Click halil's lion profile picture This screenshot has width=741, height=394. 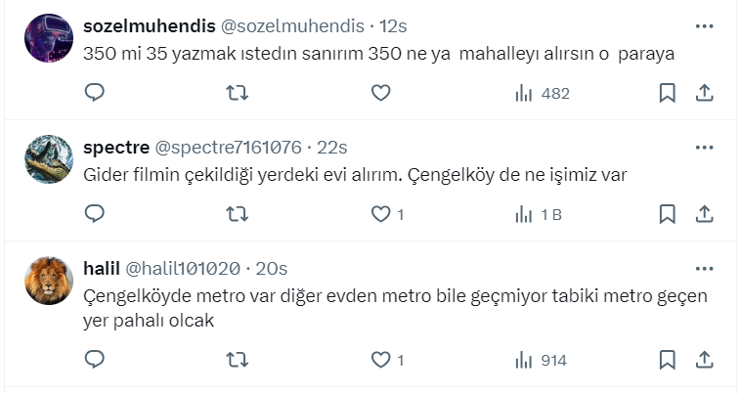tap(48, 282)
